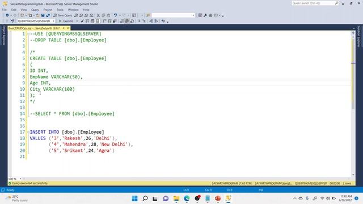This screenshot has width=363, height=204.
Task: Click the Save All icon
Action: [x=48, y=15]
